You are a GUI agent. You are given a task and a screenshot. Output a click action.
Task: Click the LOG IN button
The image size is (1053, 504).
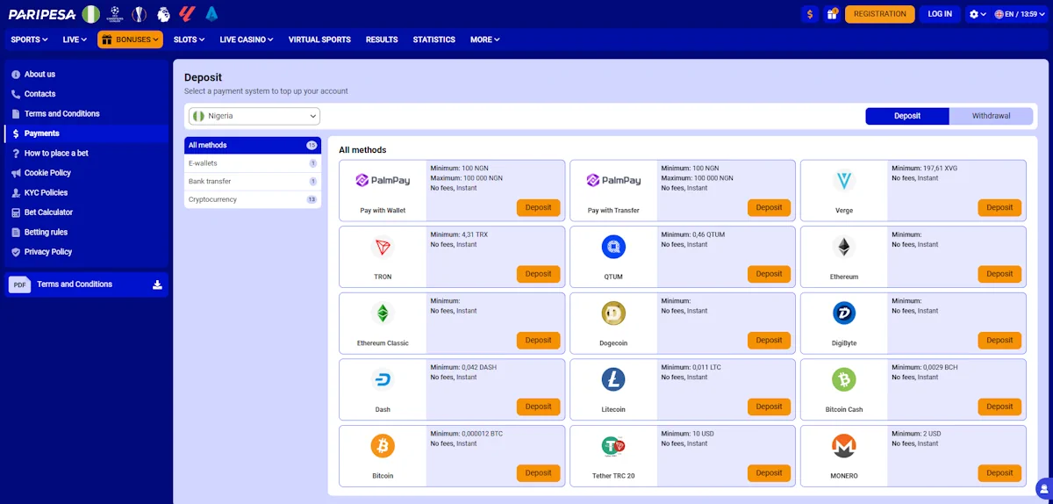click(x=940, y=14)
